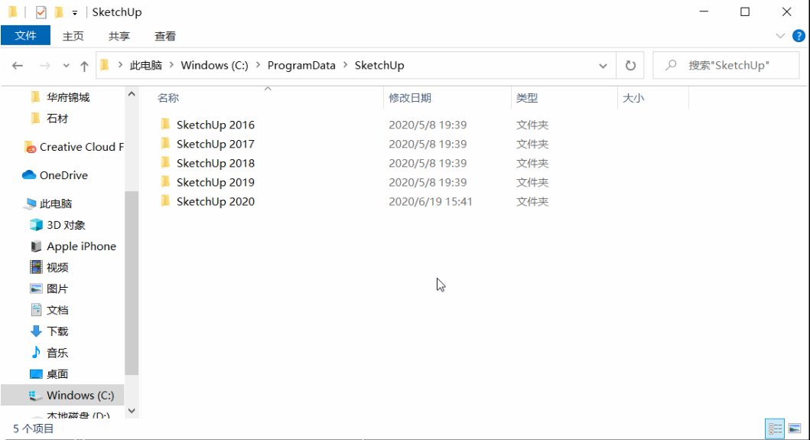Open 石材 in the navigation pane

pos(57,119)
